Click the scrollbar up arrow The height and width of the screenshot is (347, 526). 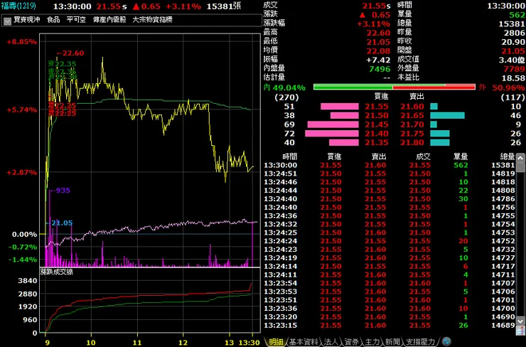coord(520,158)
